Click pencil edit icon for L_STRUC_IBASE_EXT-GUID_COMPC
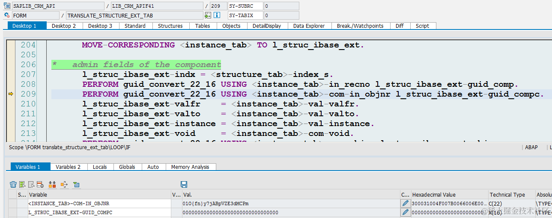This screenshot has height=218, width=552. click(x=405, y=212)
